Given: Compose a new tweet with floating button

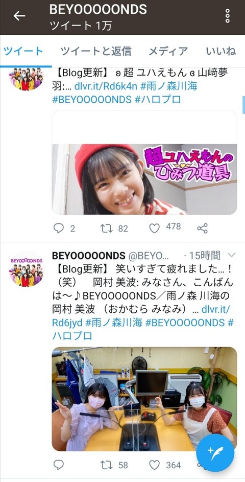Looking at the screenshot, I should 215,452.
